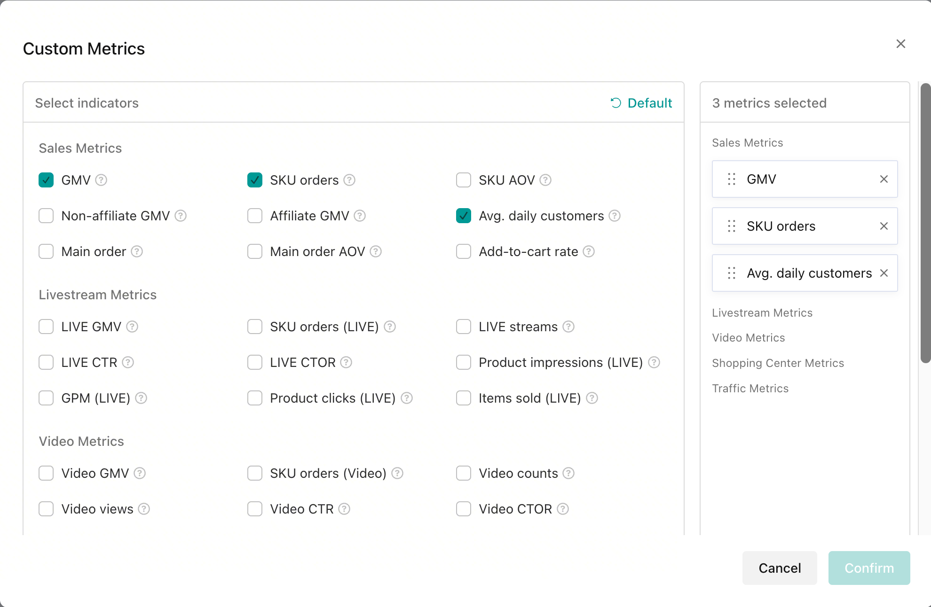The image size is (931, 607).
Task: Click the drag handle beside selected GMV
Action: point(732,179)
